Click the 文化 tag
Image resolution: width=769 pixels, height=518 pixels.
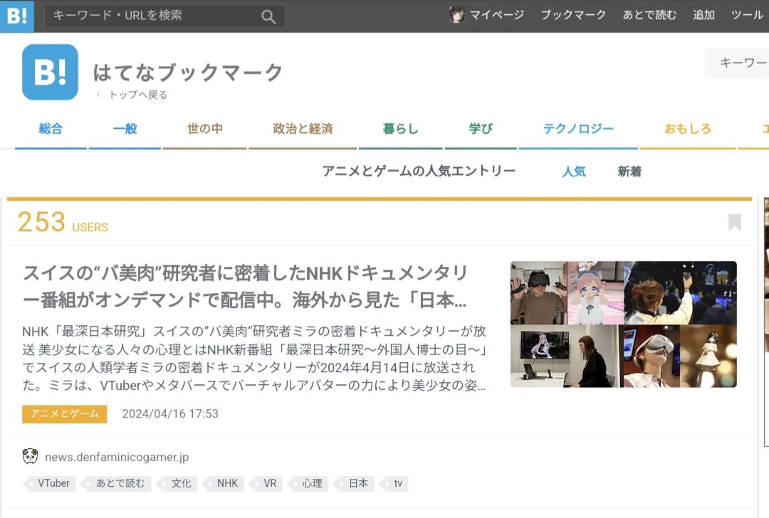[x=178, y=484]
